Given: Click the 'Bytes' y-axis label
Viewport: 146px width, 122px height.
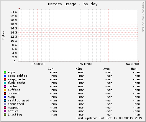Looking at the screenshot, I should click(3, 36).
